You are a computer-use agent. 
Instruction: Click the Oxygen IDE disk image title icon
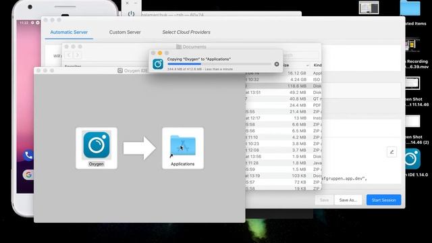coord(120,70)
